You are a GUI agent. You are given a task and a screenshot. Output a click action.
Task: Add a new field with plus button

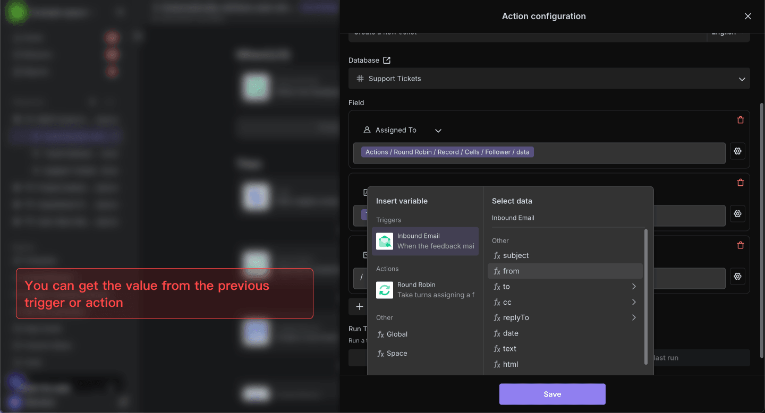click(360, 306)
